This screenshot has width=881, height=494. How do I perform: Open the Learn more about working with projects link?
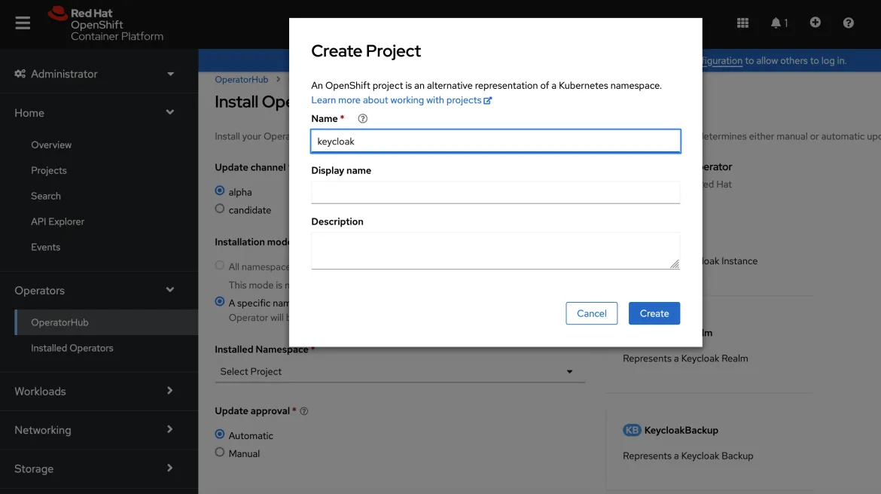point(396,99)
